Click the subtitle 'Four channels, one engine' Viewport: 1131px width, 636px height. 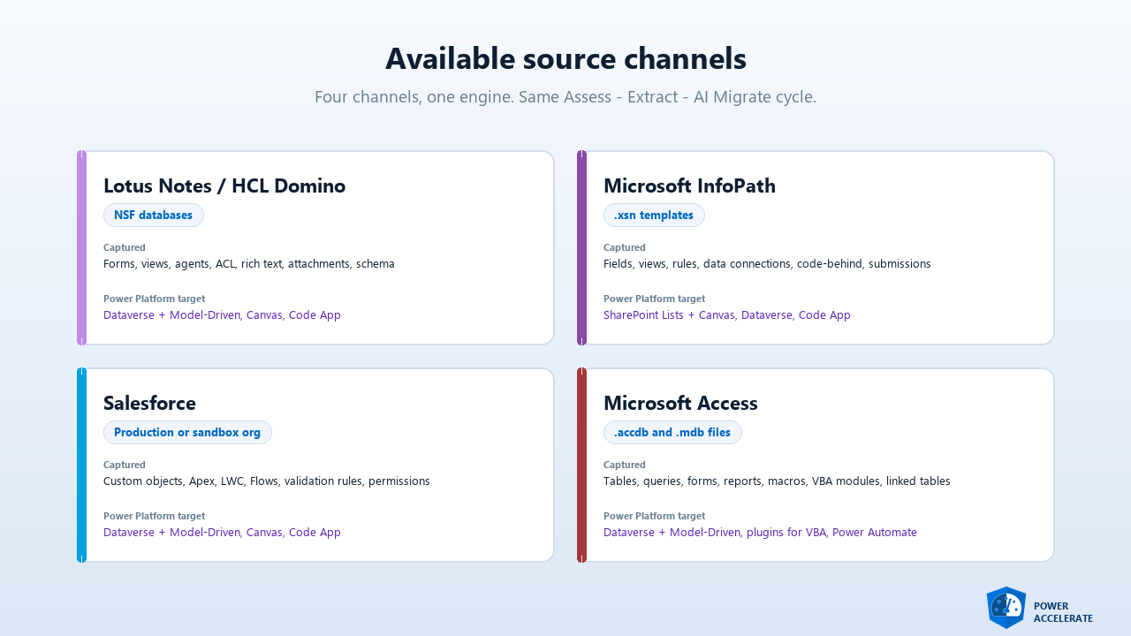click(565, 97)
